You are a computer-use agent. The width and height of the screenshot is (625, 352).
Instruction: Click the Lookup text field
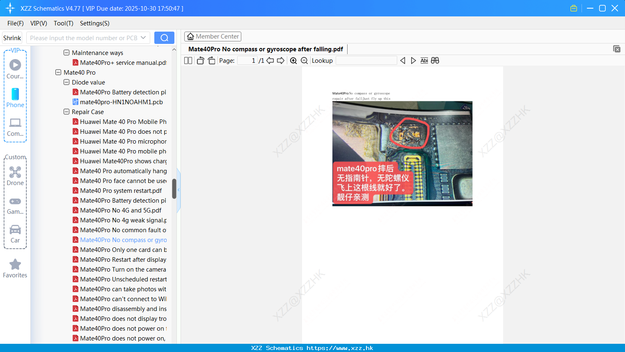pyautogui.click(x=366, y=60)
